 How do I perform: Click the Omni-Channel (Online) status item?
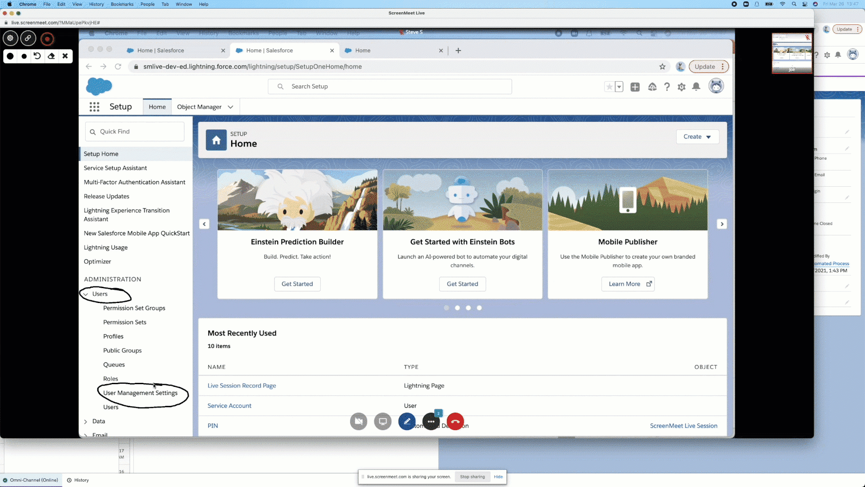(x=31, y=480)
